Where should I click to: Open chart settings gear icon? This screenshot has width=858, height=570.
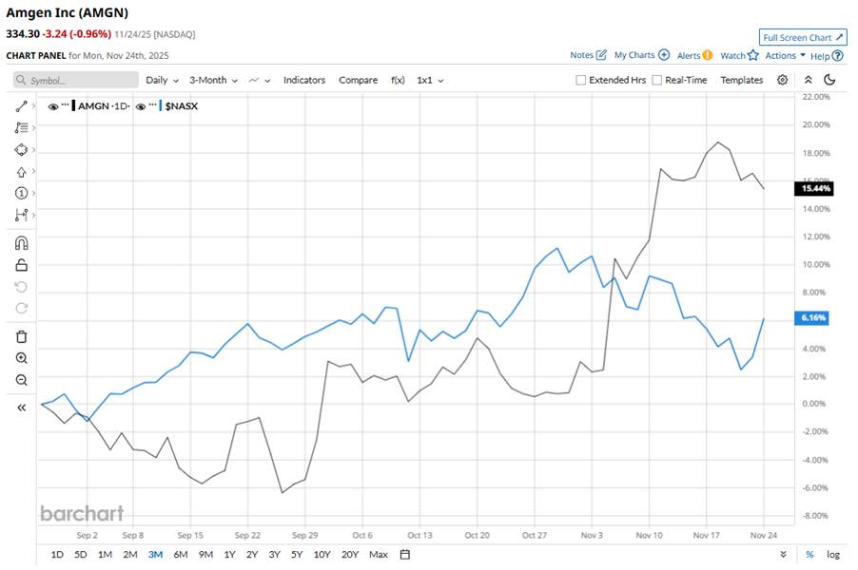[x=782, y=80]
